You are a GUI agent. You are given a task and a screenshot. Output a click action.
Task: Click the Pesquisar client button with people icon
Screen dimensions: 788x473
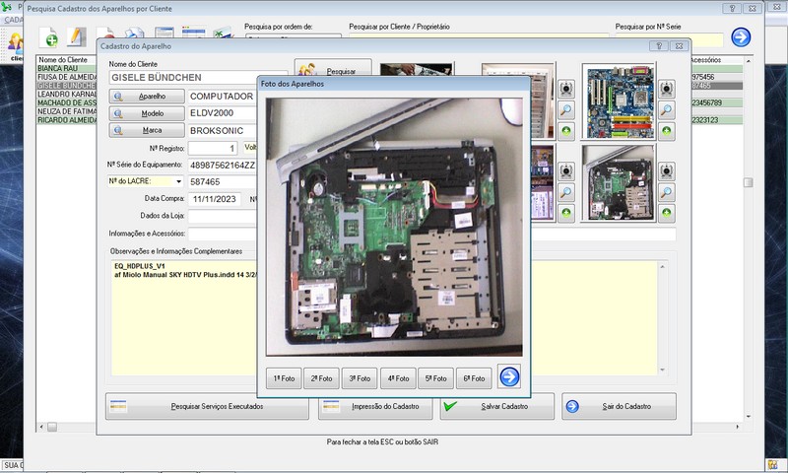333,69
